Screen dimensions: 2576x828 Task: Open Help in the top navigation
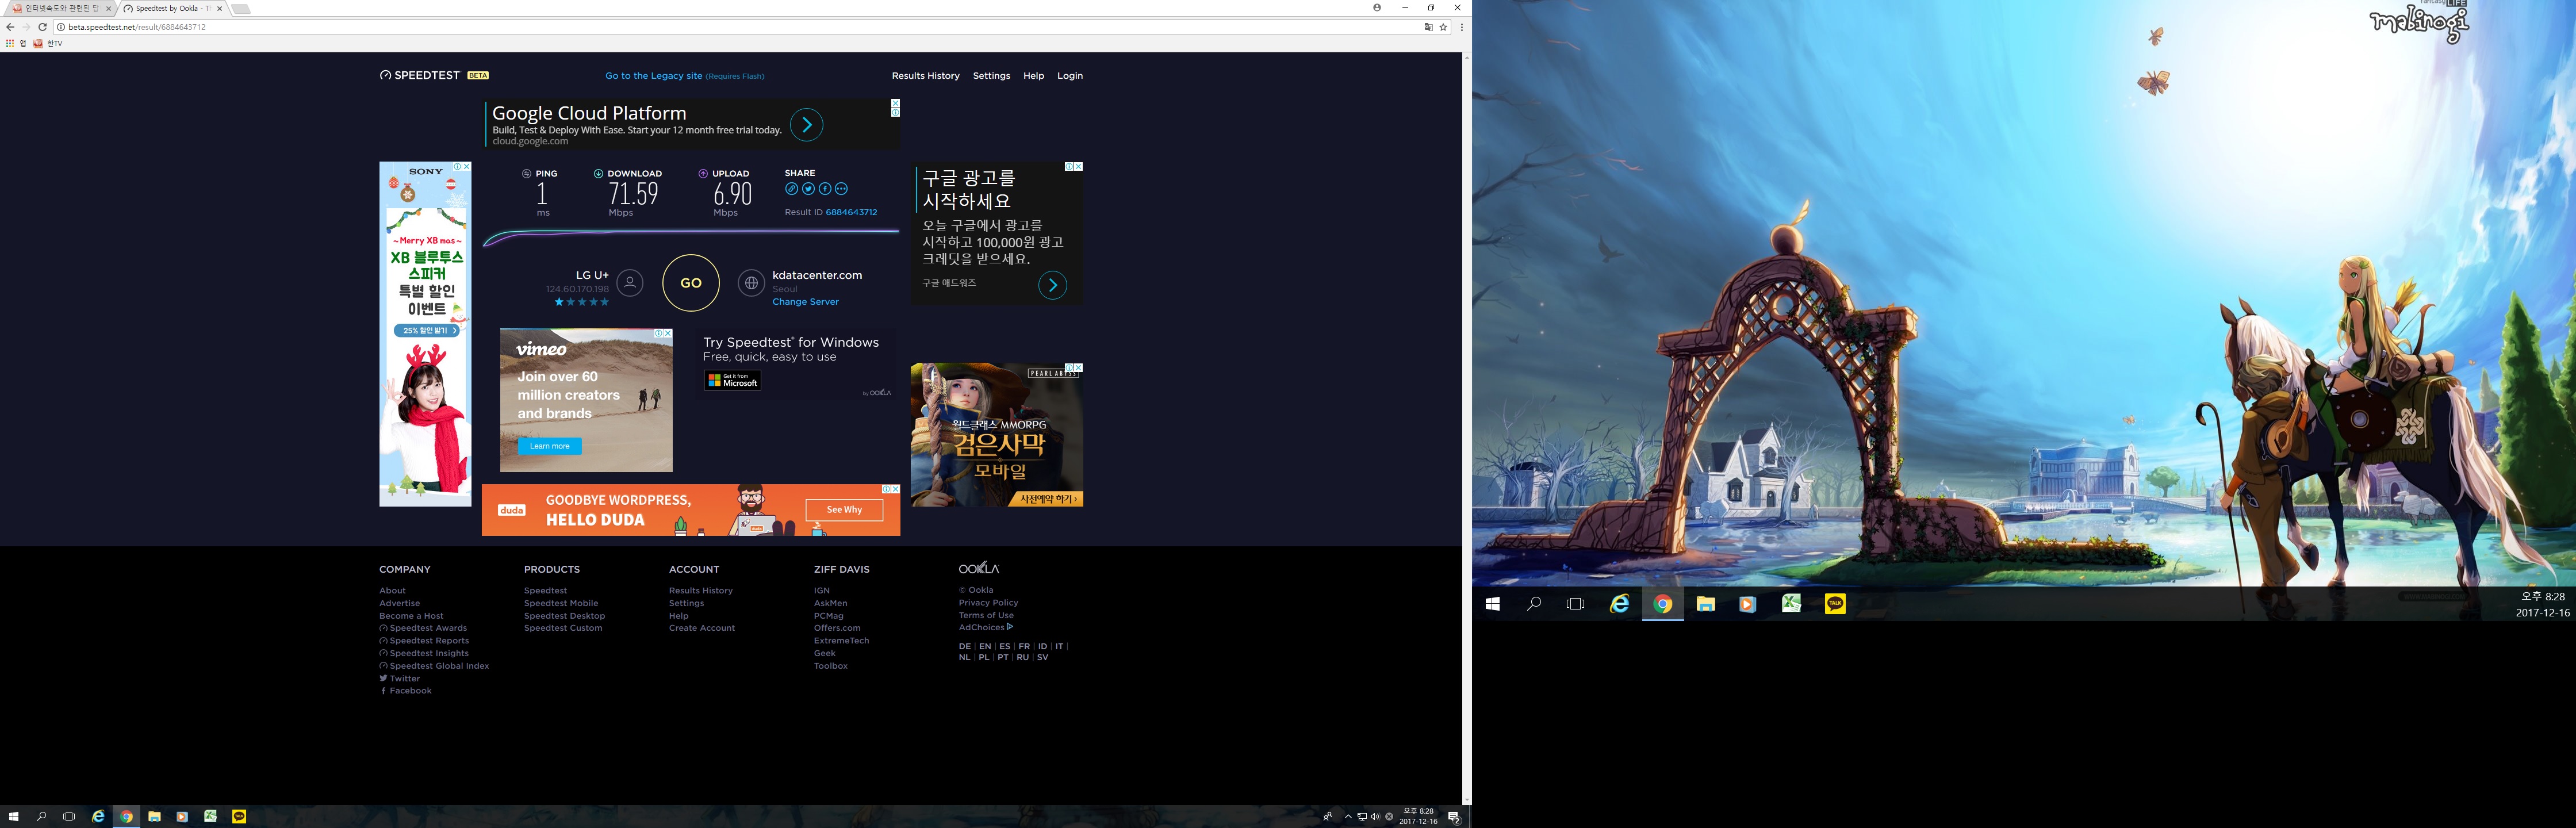(1033, 76)
